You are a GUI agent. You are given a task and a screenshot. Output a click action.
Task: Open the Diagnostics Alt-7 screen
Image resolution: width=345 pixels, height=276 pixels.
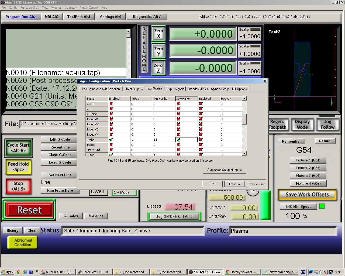147,16
